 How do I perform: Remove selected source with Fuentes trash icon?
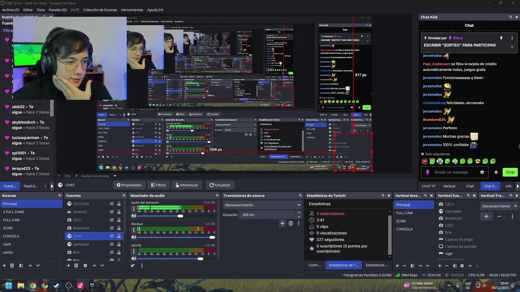coord(76,266)
